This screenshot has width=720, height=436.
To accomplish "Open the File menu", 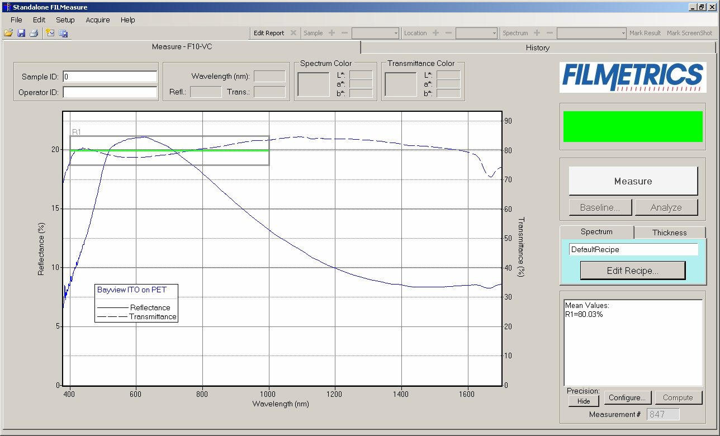I will click(16, 20).
